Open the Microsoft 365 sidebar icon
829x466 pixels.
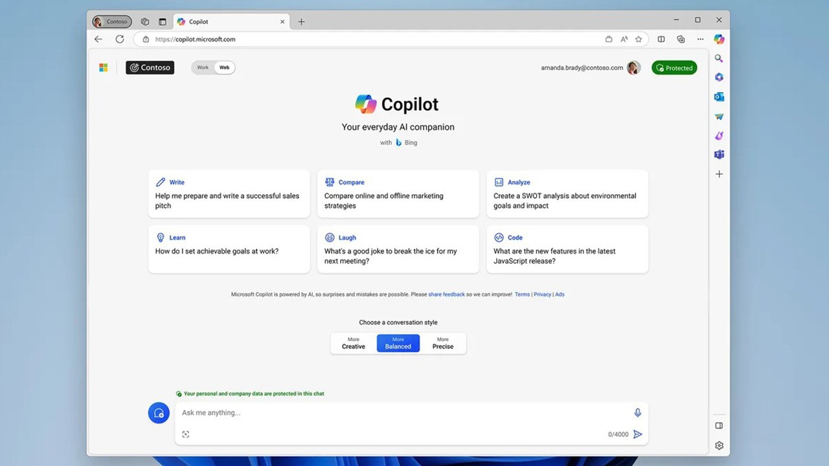[x=719, y=78]
